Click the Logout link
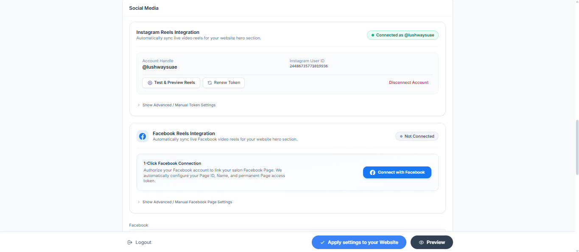The image size is (579, 252). coord(140,242)
